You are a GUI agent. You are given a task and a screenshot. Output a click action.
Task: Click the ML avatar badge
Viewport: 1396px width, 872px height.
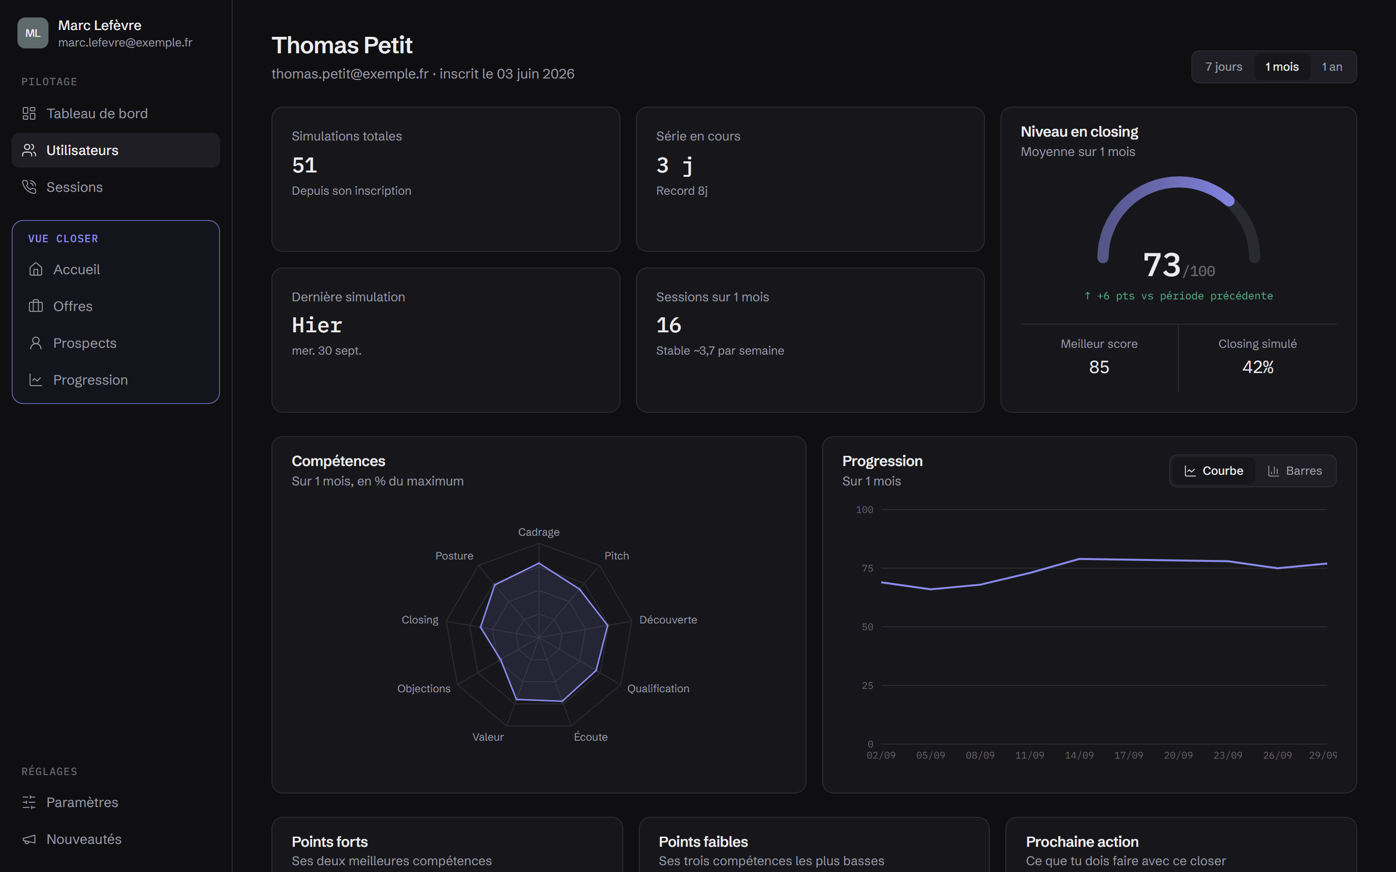point(33,33)
